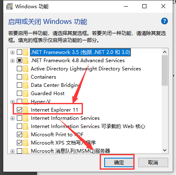Screen dimensions: 176x175
Task: Toggle the Microsoft XPS 文档写入程序 checkbox
Action: click(x=19, y=143)
